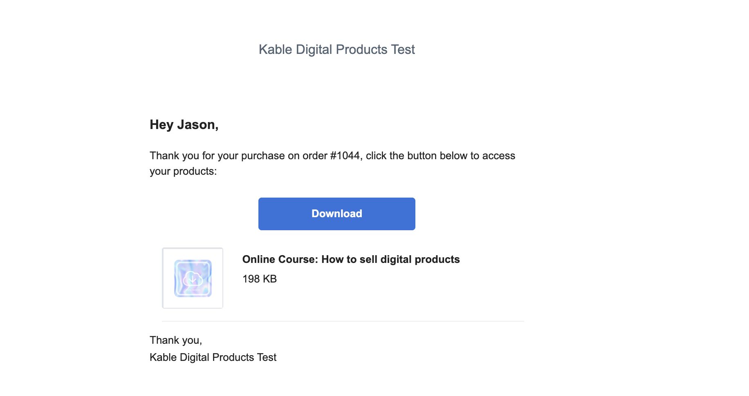Screen dimensions: 749x396
Task: Click the footer Kable Digital Products Test signature
Action: coord(213,357)
